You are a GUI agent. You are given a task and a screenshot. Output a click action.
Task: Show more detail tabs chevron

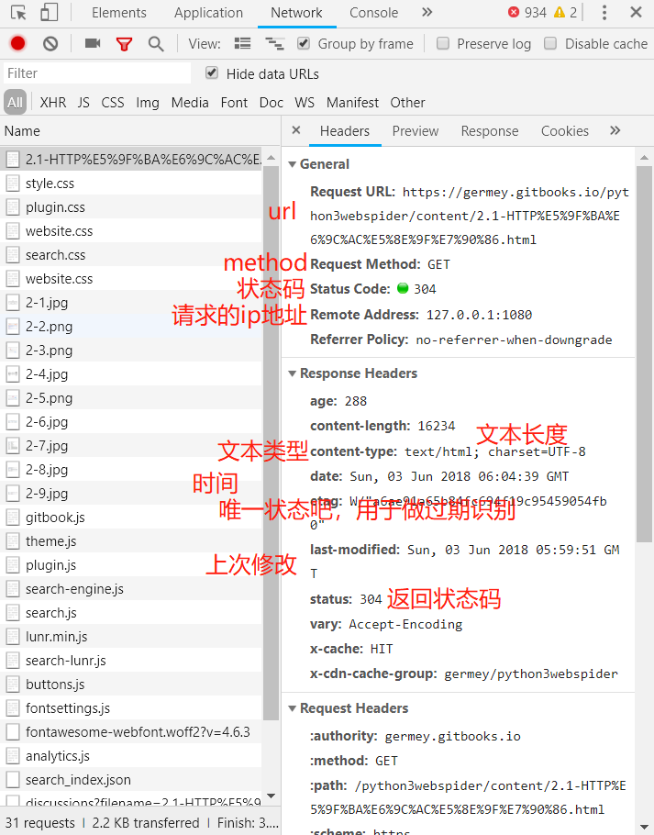pos(615,130)
